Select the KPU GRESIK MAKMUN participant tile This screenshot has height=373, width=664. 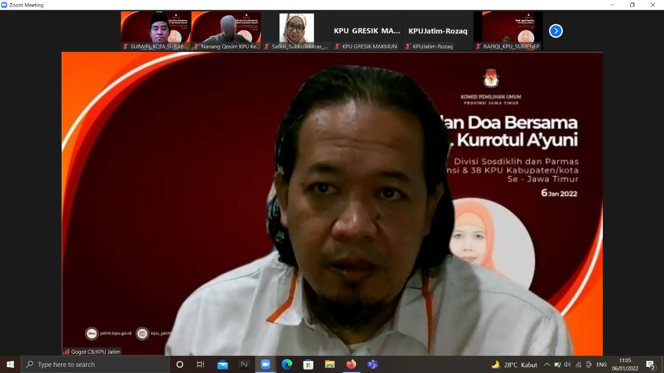click(x=367, y=31)
